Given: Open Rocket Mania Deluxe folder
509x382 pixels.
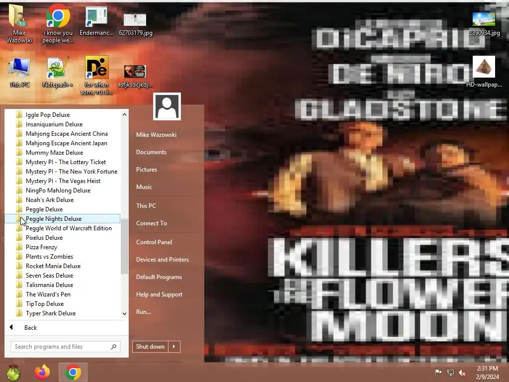Looking at the screenshot, I should tap(62, 266).
